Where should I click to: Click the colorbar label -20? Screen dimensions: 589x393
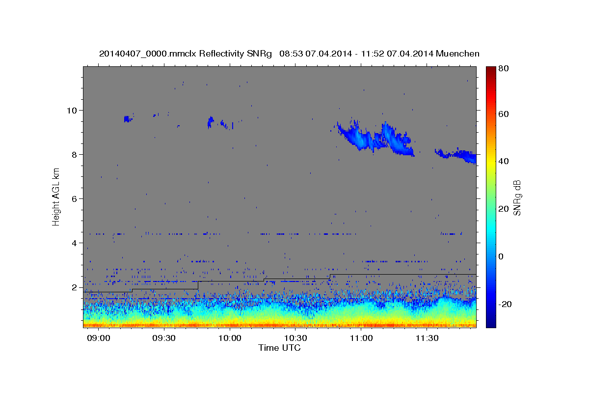(505, 304)
